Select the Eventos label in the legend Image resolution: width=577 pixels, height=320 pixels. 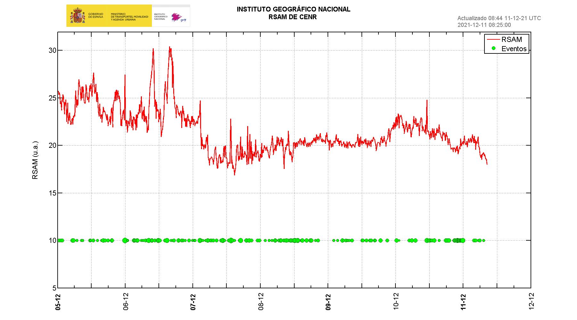point(514,49)
